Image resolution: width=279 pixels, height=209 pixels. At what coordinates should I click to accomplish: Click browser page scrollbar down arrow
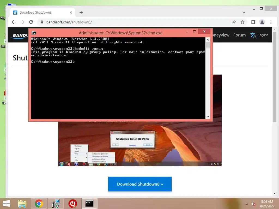275,193
